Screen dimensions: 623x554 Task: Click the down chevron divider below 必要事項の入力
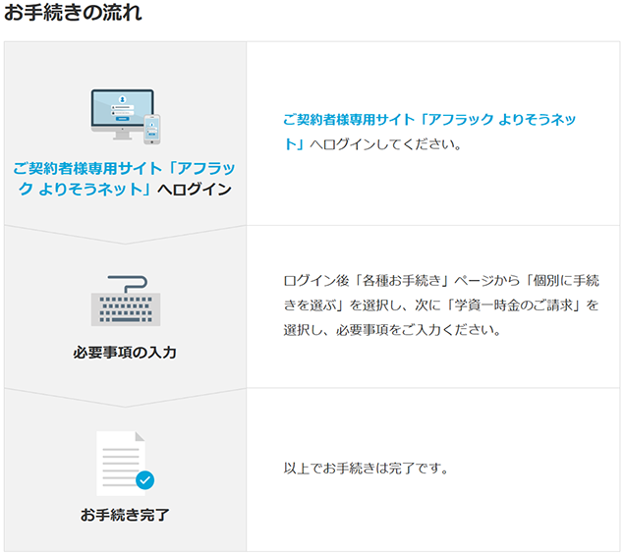coord(125,398)
